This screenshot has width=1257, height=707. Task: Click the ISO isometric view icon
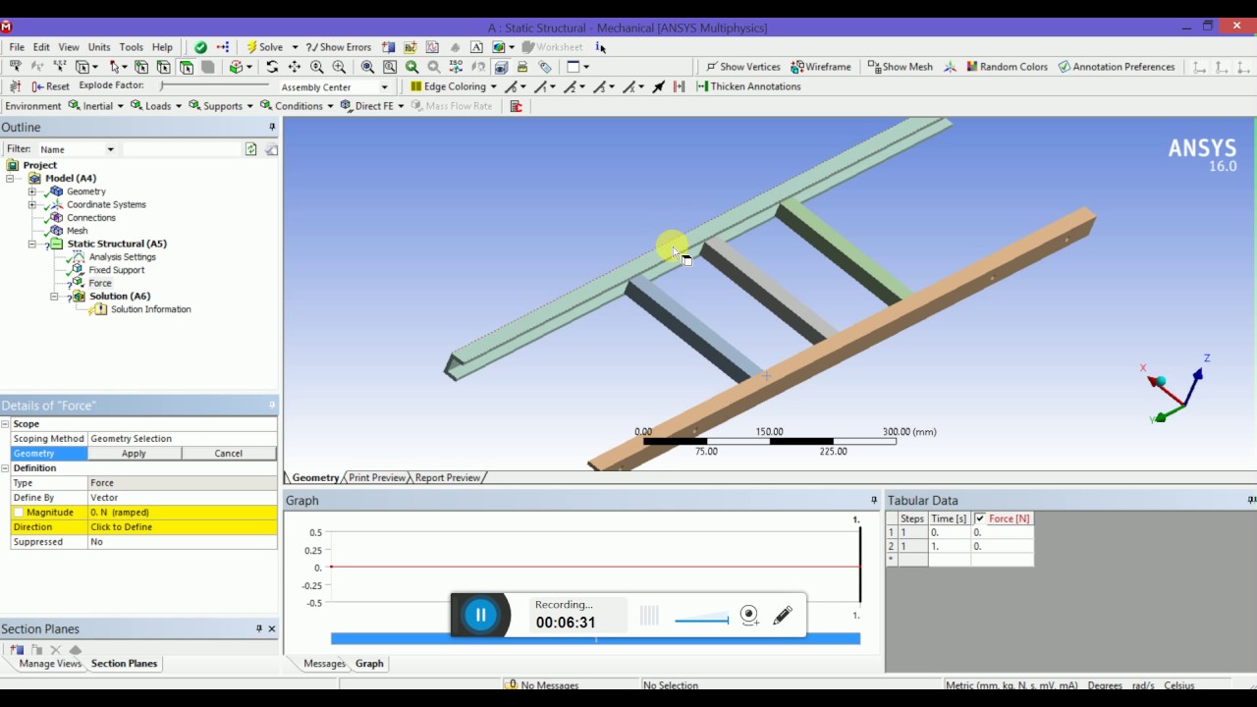coord(456,67)
